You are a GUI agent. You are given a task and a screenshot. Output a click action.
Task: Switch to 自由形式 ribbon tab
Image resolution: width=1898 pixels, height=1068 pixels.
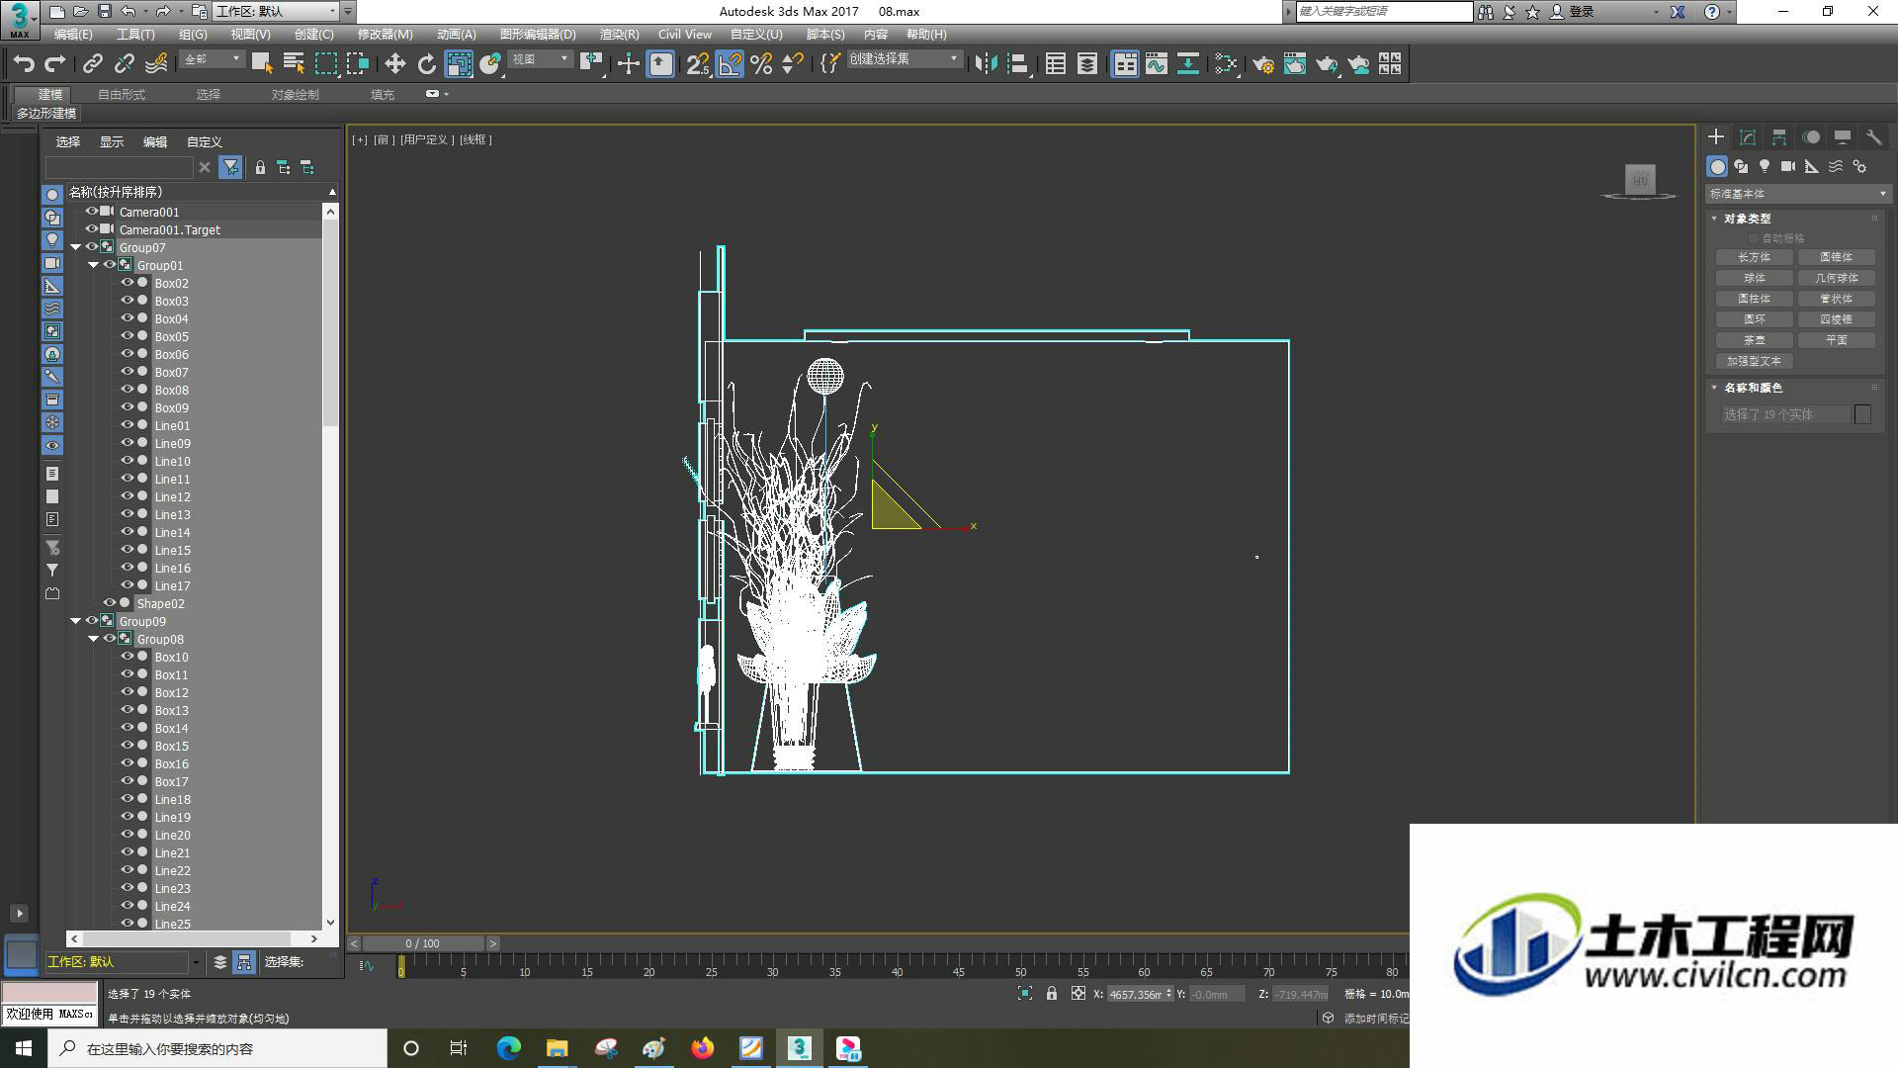point(122,94)
